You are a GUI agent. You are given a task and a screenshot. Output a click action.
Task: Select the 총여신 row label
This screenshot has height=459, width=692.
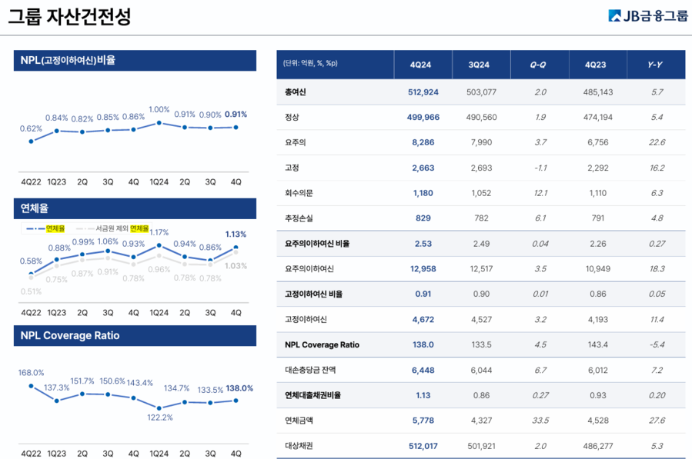pos(296,92)
